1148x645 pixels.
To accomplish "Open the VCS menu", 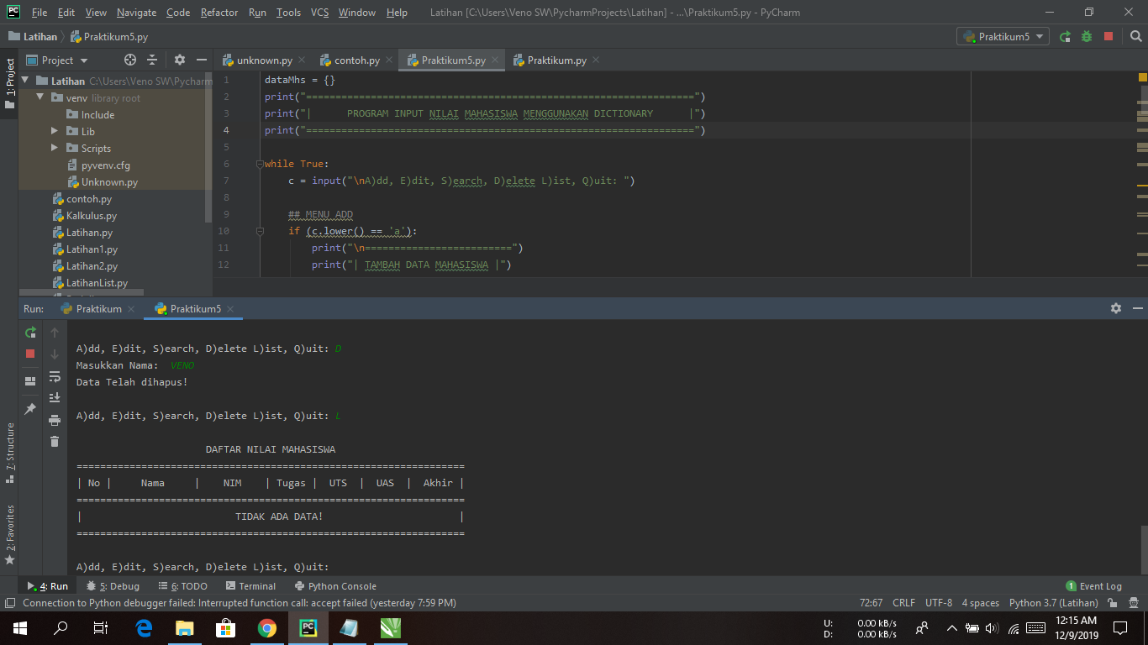I will (x=319, y=13).
